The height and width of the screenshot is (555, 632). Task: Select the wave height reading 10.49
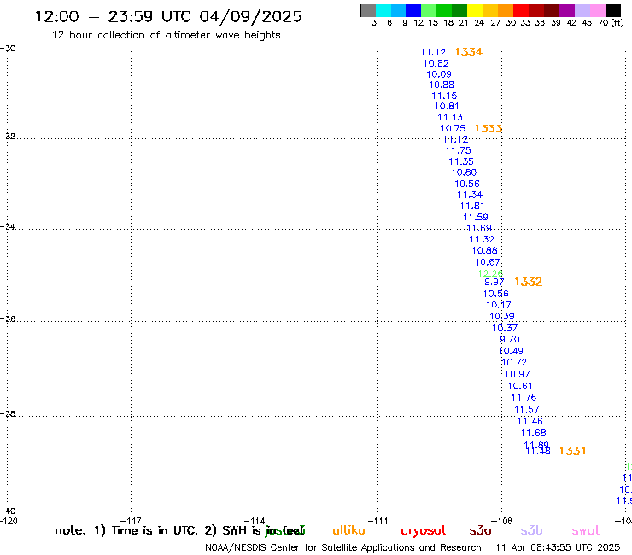[x=511, y=351]
